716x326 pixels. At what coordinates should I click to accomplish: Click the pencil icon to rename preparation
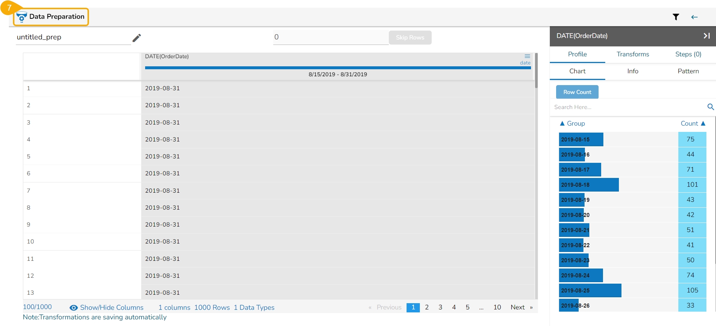click(x=137, y=38)
